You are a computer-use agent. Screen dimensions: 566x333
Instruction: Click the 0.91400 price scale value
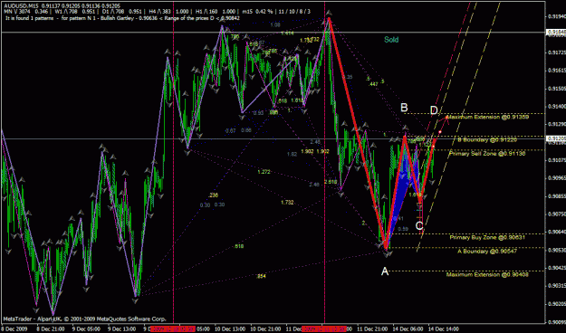[556, 107]
